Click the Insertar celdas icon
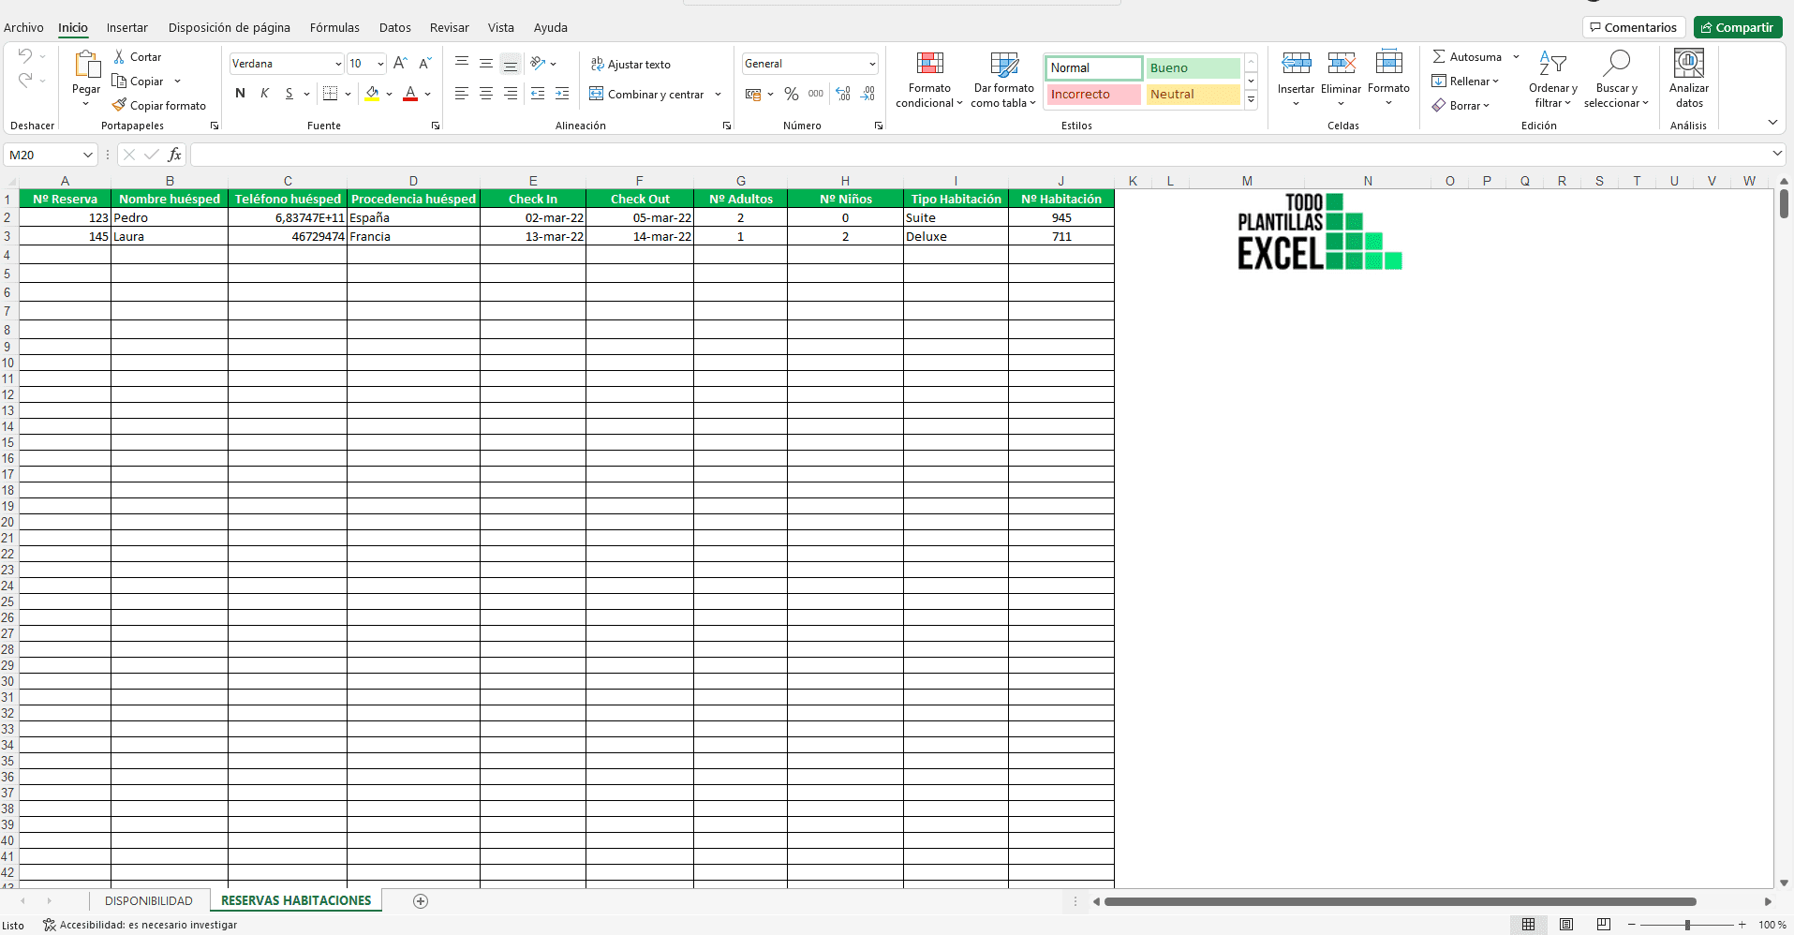1794x935 pixels. pyautogui.click(x=1297, y=64)
